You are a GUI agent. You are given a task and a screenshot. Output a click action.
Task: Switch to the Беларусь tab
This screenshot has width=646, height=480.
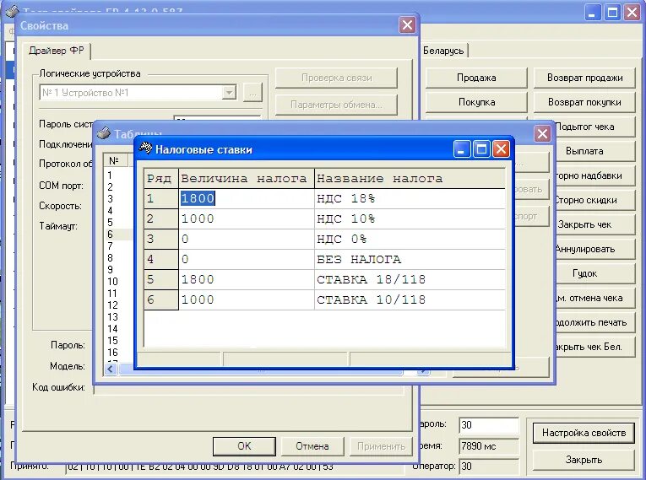click(x=443, y=51)
